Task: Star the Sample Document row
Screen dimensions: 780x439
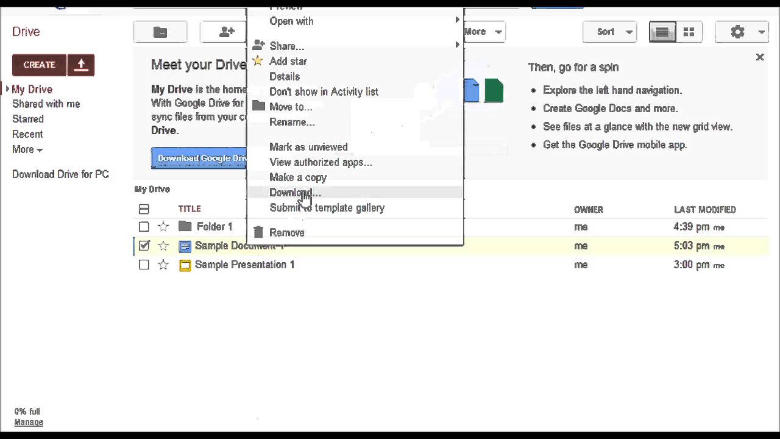Action: pos(163,246)
